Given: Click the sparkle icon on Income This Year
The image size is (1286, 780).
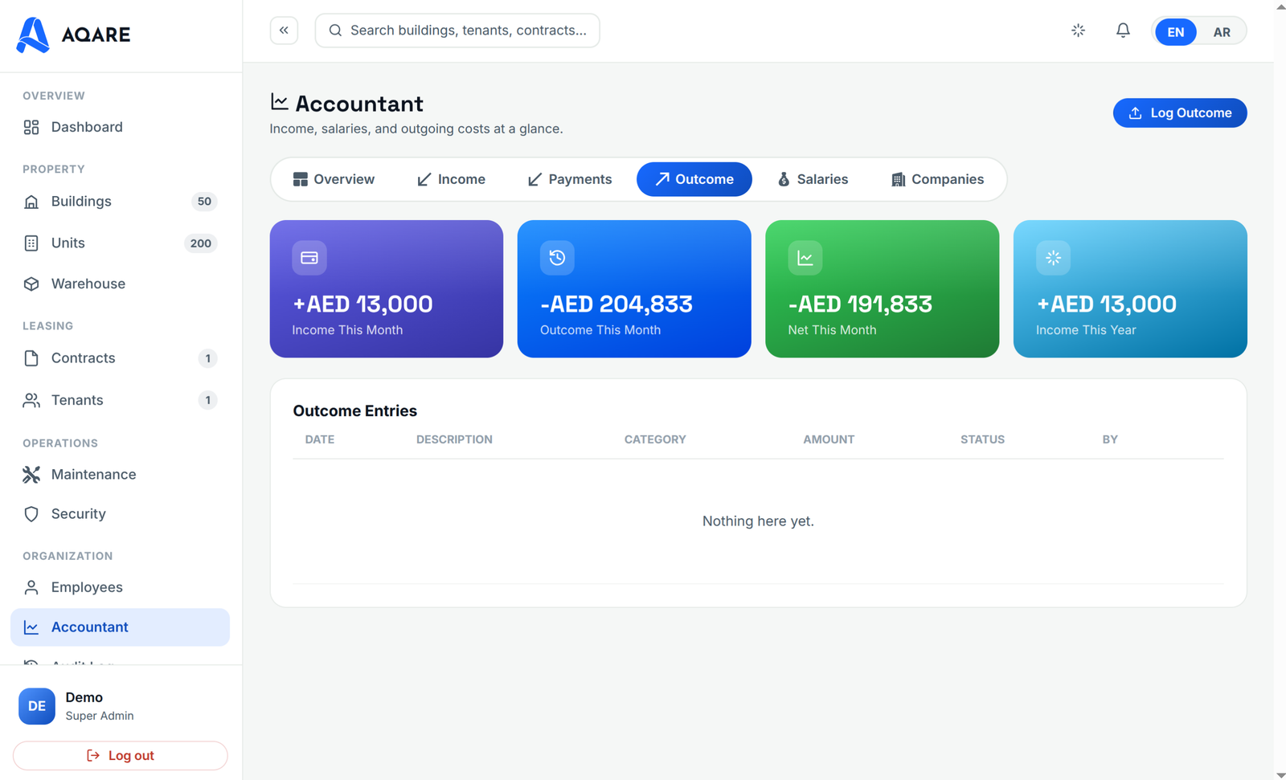Looking at the screenshot, I should click(1053, 258).
